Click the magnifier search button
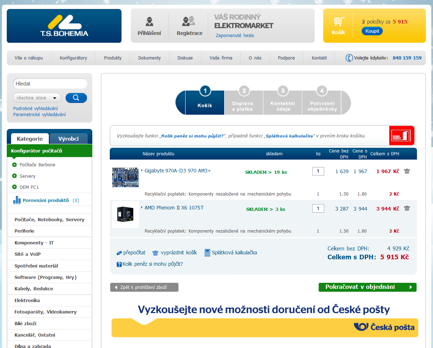433x348 pixels. pyautogui.click(x=76, y=98)
